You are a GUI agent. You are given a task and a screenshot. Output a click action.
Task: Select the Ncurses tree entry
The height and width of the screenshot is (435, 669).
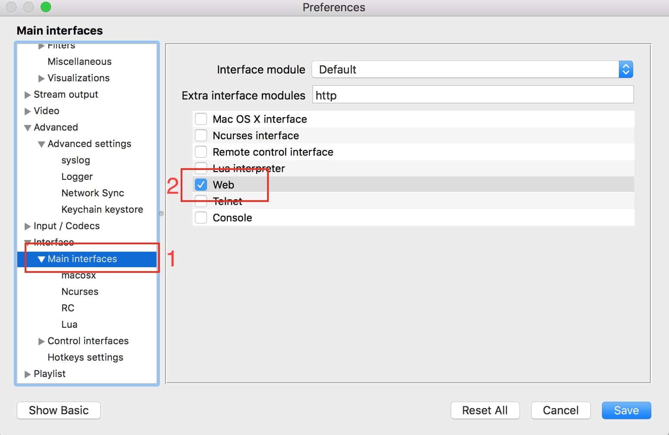coord(80,291)
